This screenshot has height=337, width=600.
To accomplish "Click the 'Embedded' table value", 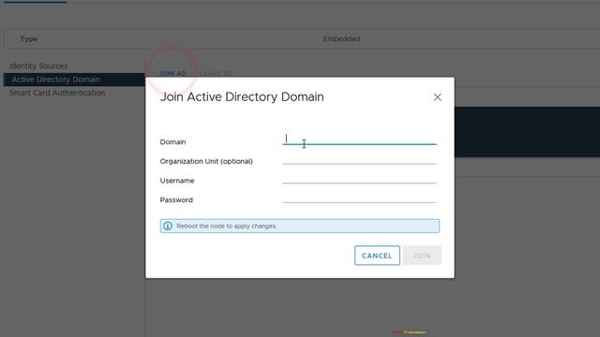I will [x=341, y=39].
